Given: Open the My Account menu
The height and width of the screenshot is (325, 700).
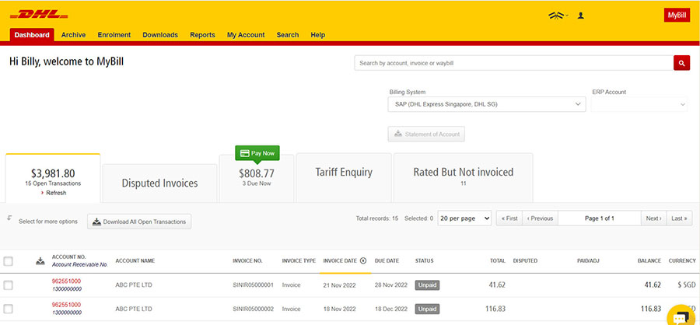Looking at the screenshot, I should 246,35.
